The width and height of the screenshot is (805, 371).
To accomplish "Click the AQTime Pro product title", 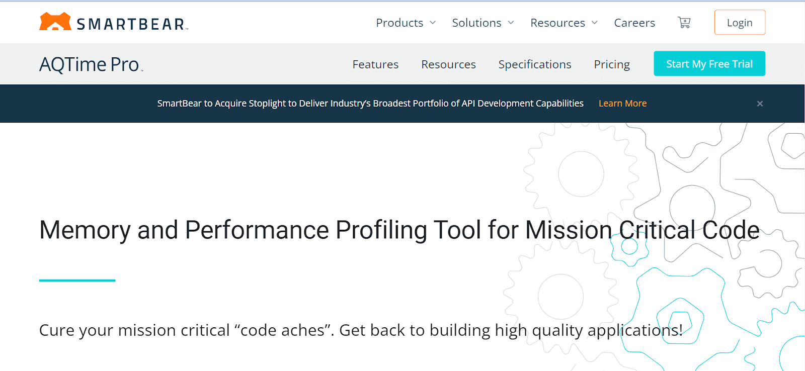I will [90, 64].
